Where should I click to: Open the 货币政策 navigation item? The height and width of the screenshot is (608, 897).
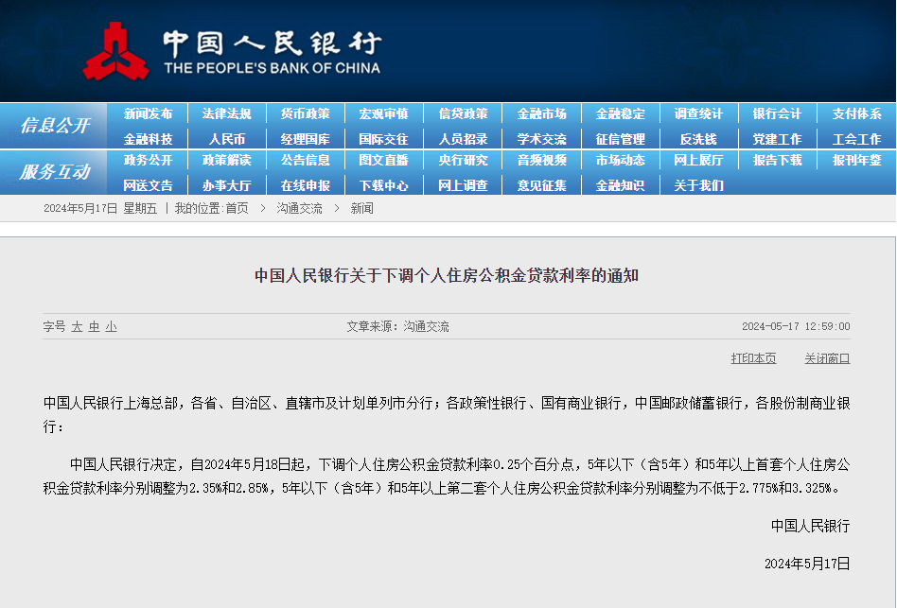click(305, 113)
